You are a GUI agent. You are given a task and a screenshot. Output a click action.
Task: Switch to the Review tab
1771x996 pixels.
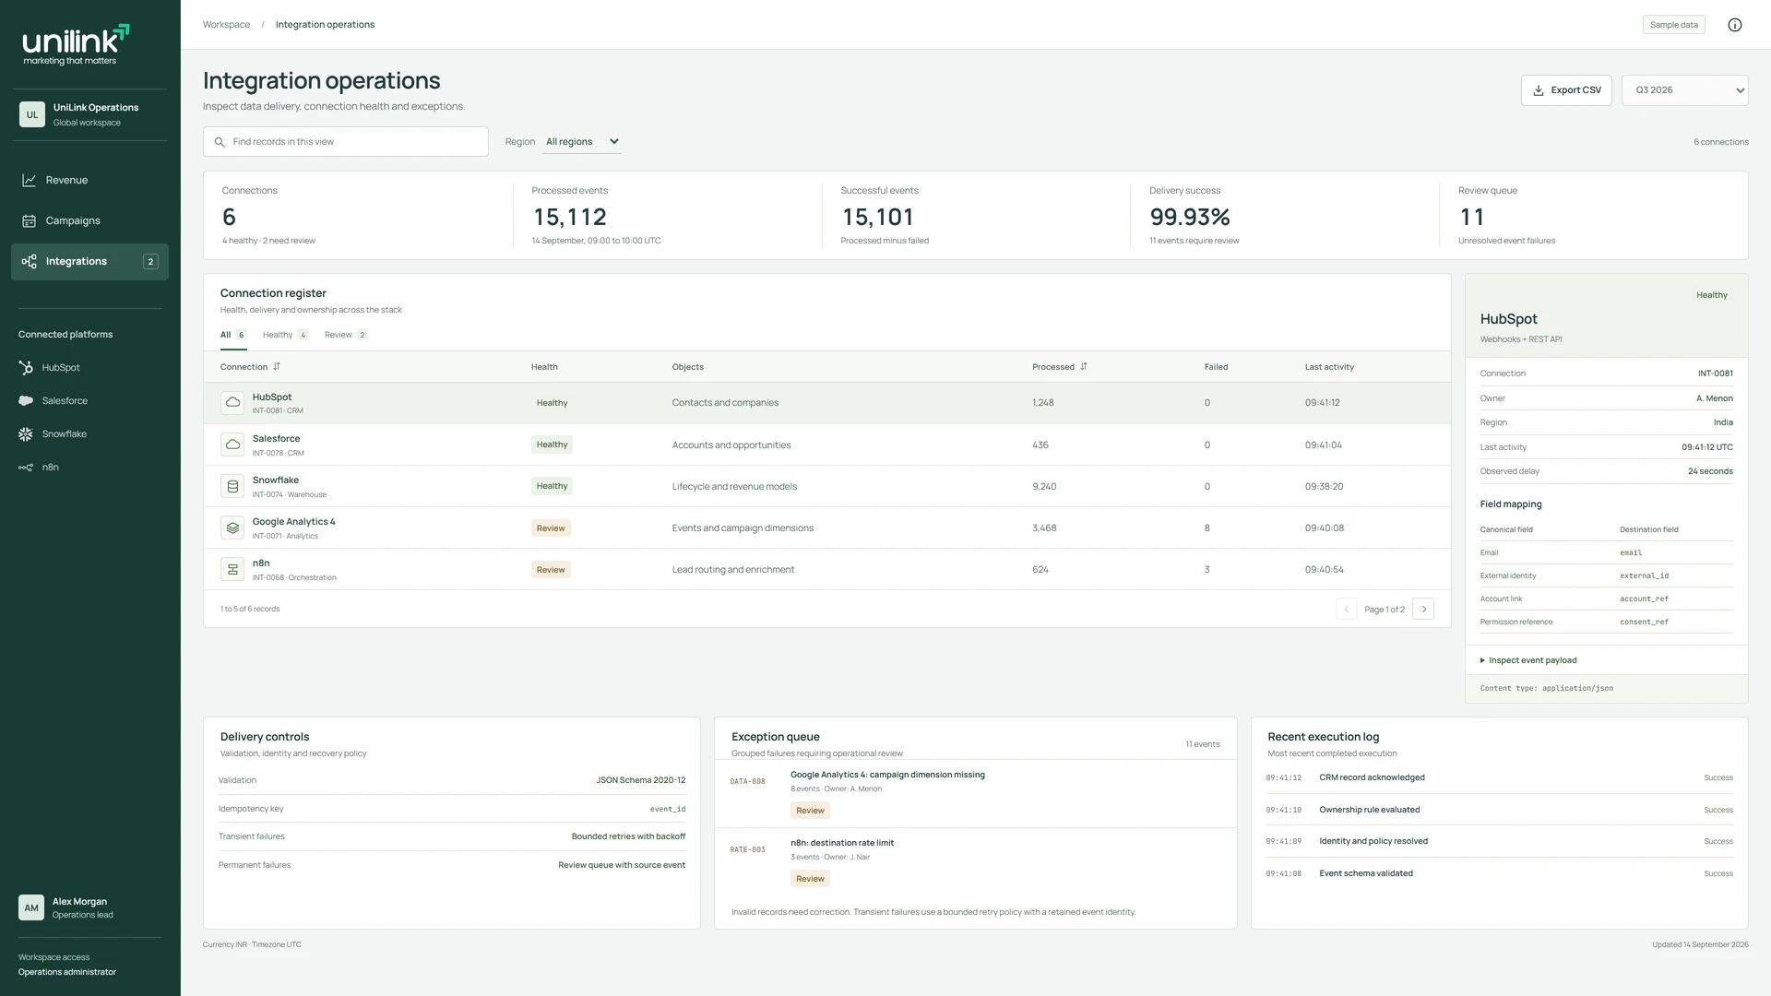[346, 335]
